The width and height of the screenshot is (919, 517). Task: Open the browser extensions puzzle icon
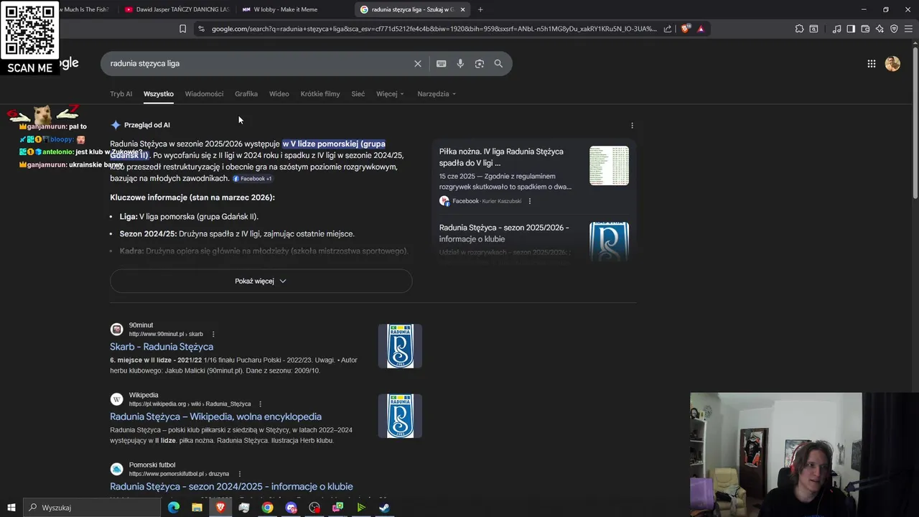coord(799,29)
